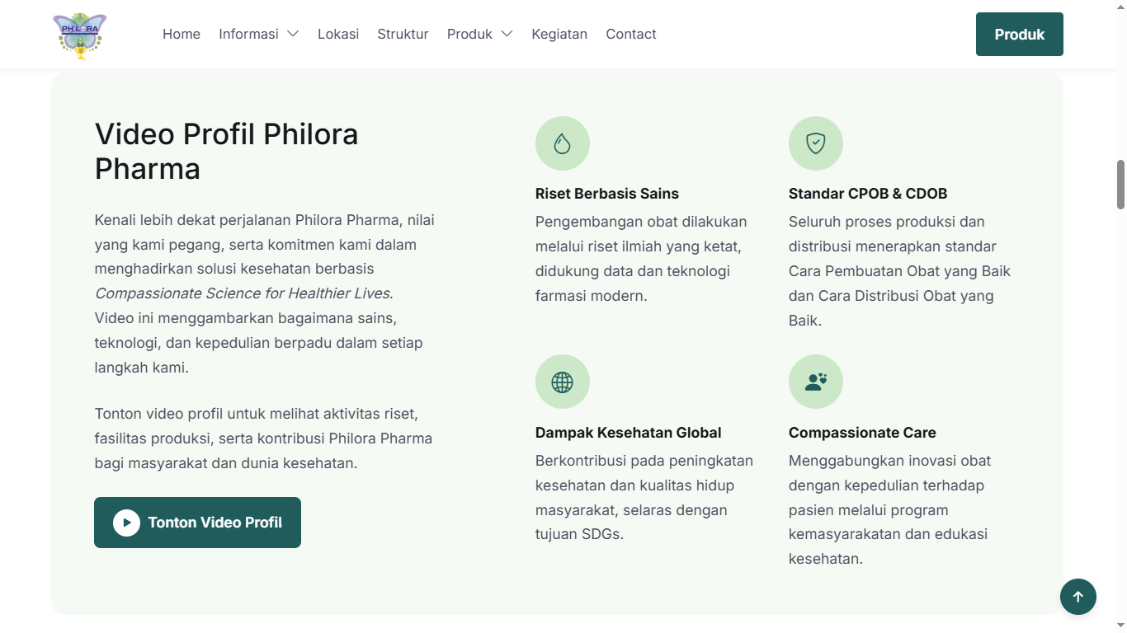Click the water drop icon above Riset Berbasis Sains
Image resolution: width=1127 pixels, height=633 pixels.
pos(563,143)
